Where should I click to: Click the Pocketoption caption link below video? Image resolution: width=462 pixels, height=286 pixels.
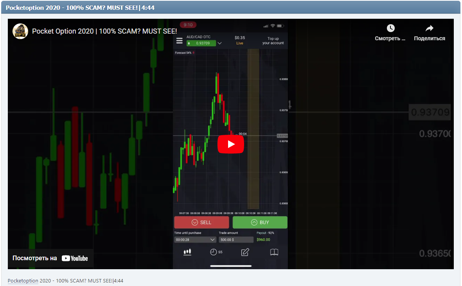(x=23, y=281)
